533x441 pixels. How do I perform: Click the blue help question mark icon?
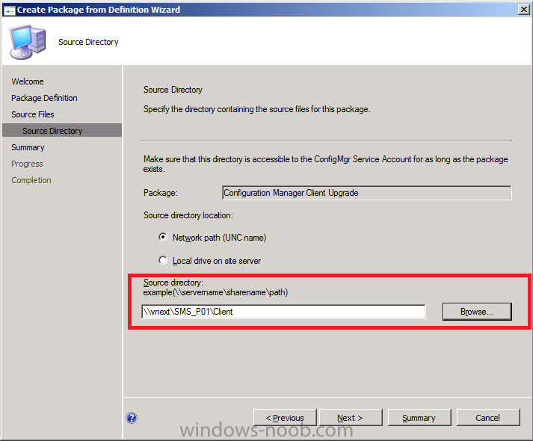pos(132,418)
